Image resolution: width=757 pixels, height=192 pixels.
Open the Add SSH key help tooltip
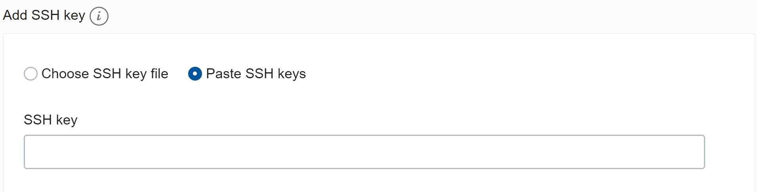click(99, 16)
